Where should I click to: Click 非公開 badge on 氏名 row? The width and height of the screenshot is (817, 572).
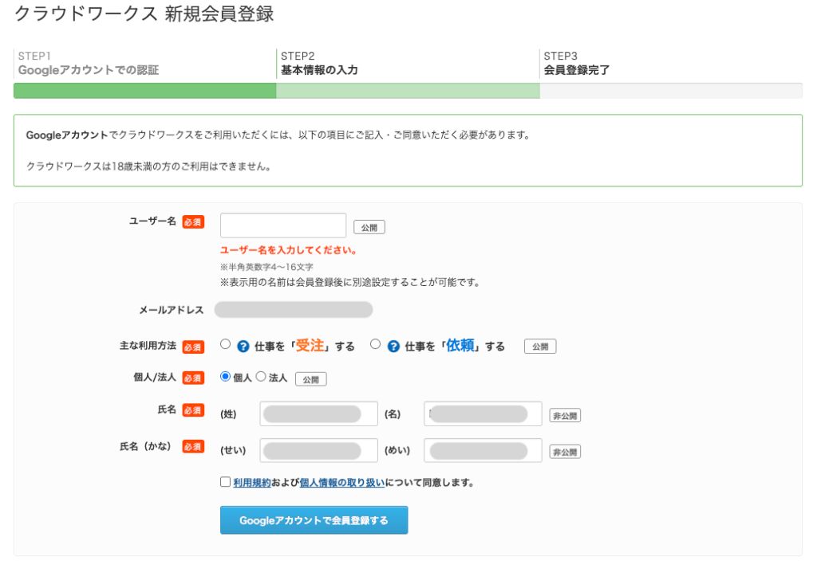coord(565,415)
